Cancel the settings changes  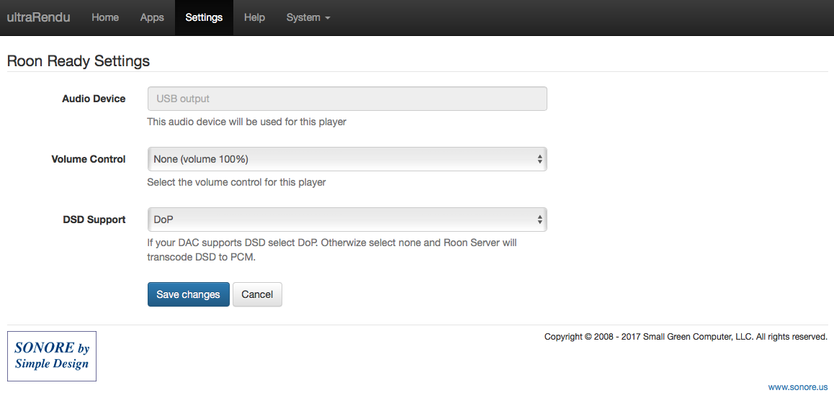pos(257,294)
